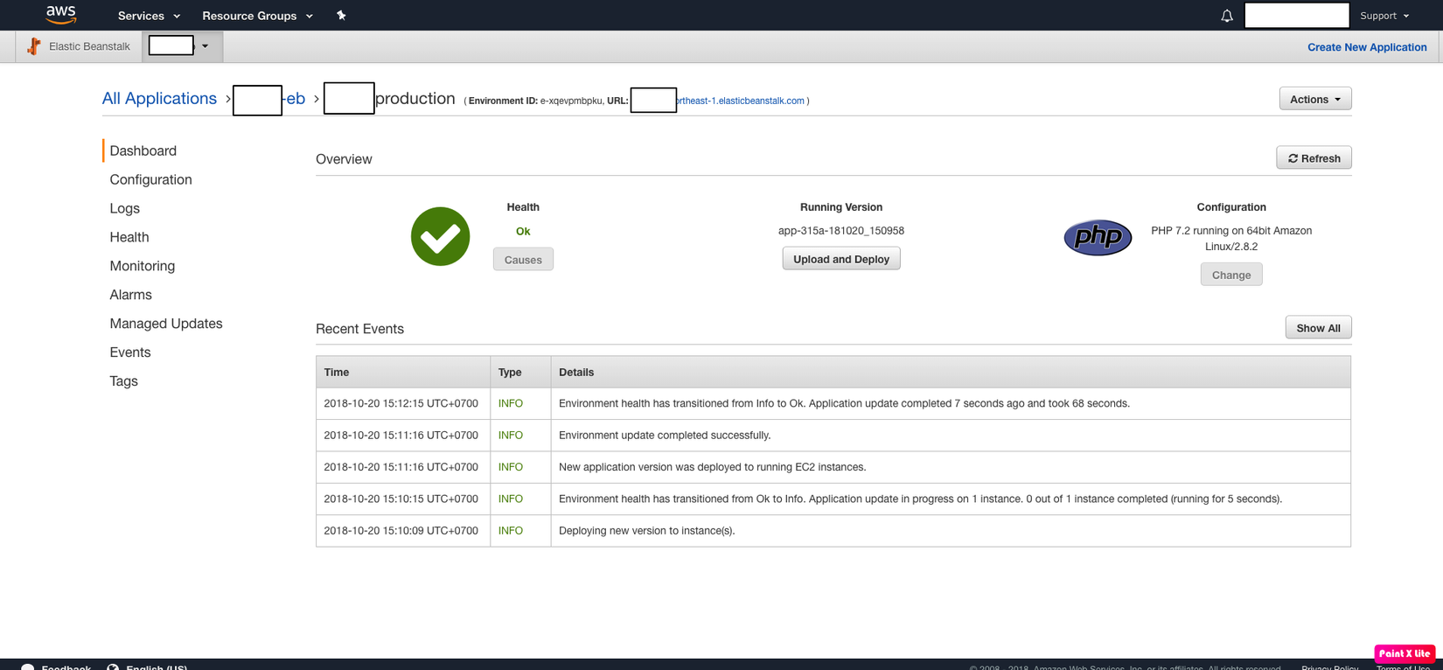The width and height of the screenshot is (1443, 670).
Task: Open the notifications bell
Action: [x=1227, y=16]
